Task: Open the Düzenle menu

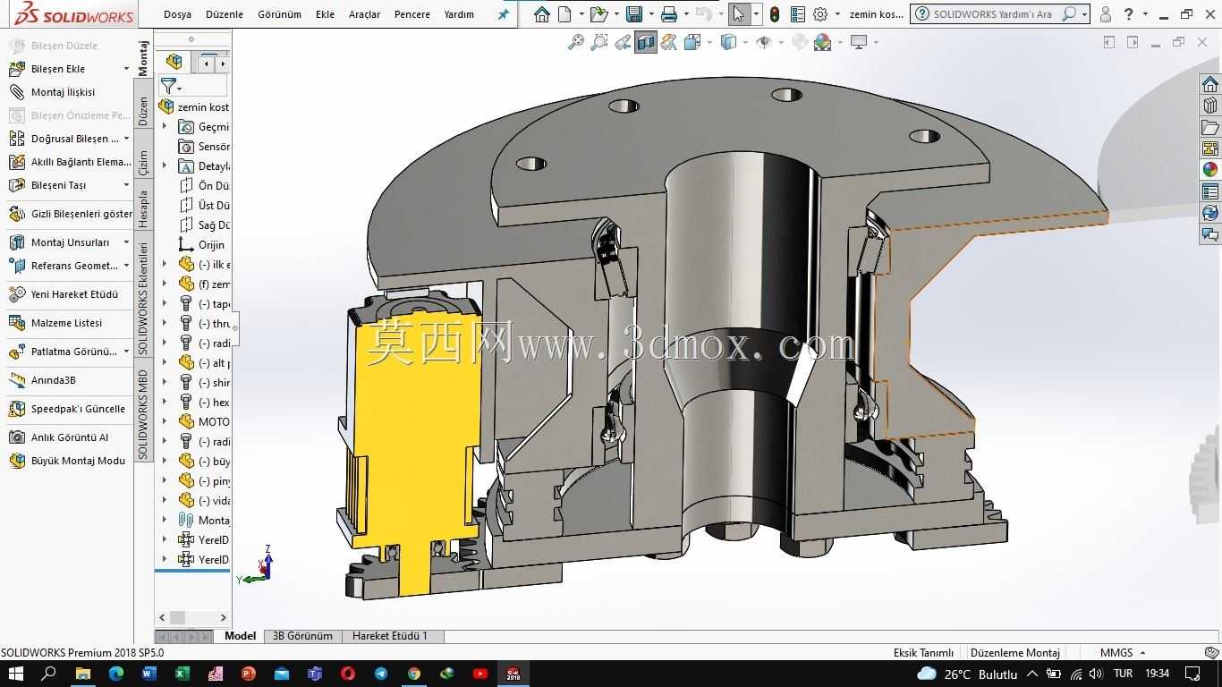Action: (225, 14)
